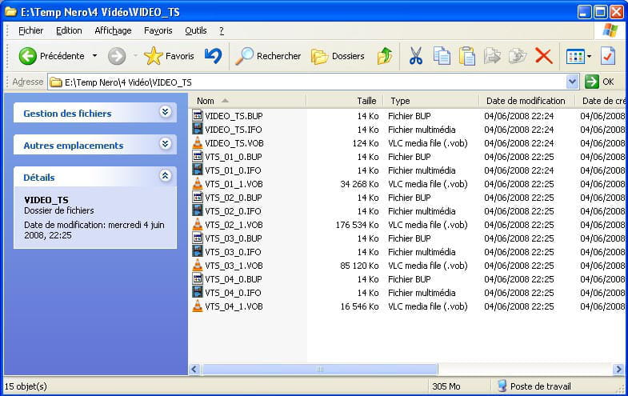Click the green Précédente back arrow
Image resolution: width=628 pixels, height=396 pixels.
tap(28, 56)
